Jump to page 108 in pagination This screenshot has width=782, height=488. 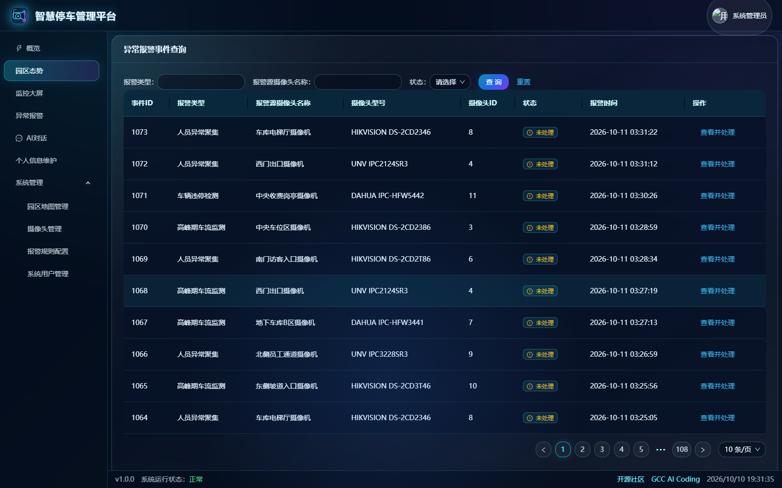[x=682, y=449]
